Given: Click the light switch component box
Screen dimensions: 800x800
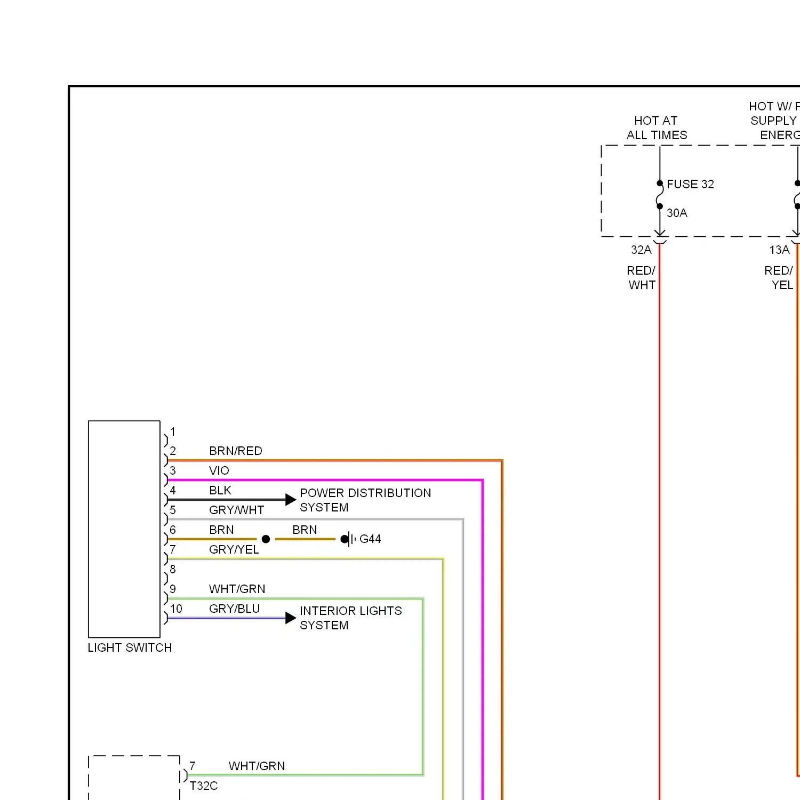Looking at the screenshot, I should (x=124, y=529).
